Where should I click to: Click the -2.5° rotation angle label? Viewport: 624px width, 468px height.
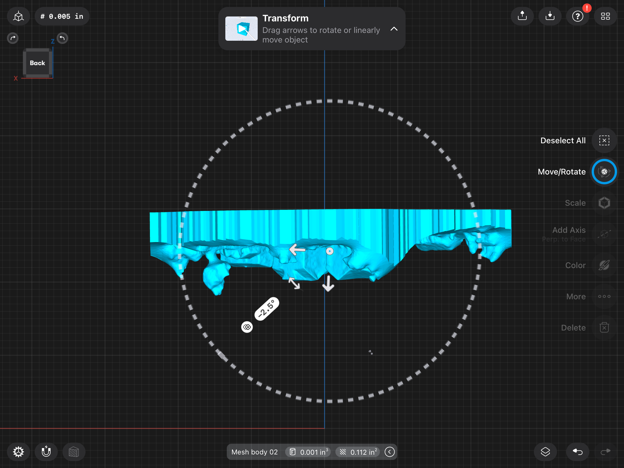(267, 309)
